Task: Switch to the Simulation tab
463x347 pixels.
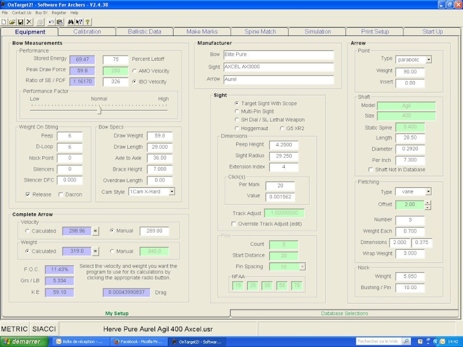Action: 317,32
